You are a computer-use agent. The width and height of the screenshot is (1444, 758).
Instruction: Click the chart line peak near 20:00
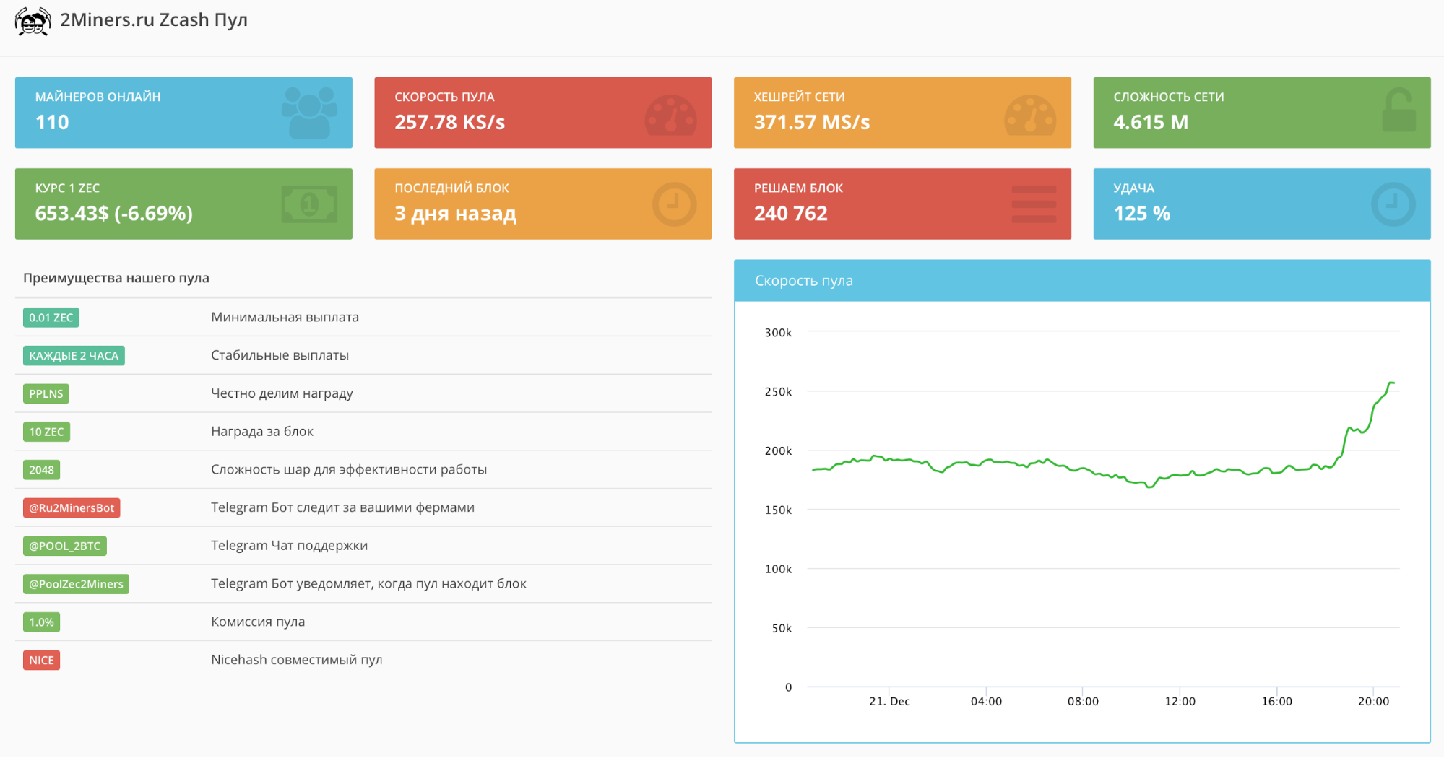[x=1391, y=383]
